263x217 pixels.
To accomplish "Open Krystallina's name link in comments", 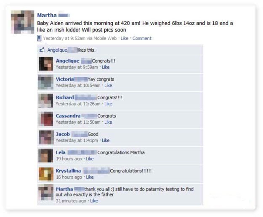I will (x=68, y=171).
